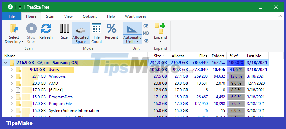This screenshot has width=286, height=129.
Task: Open the Help tab
Action: tap(111, 16)
